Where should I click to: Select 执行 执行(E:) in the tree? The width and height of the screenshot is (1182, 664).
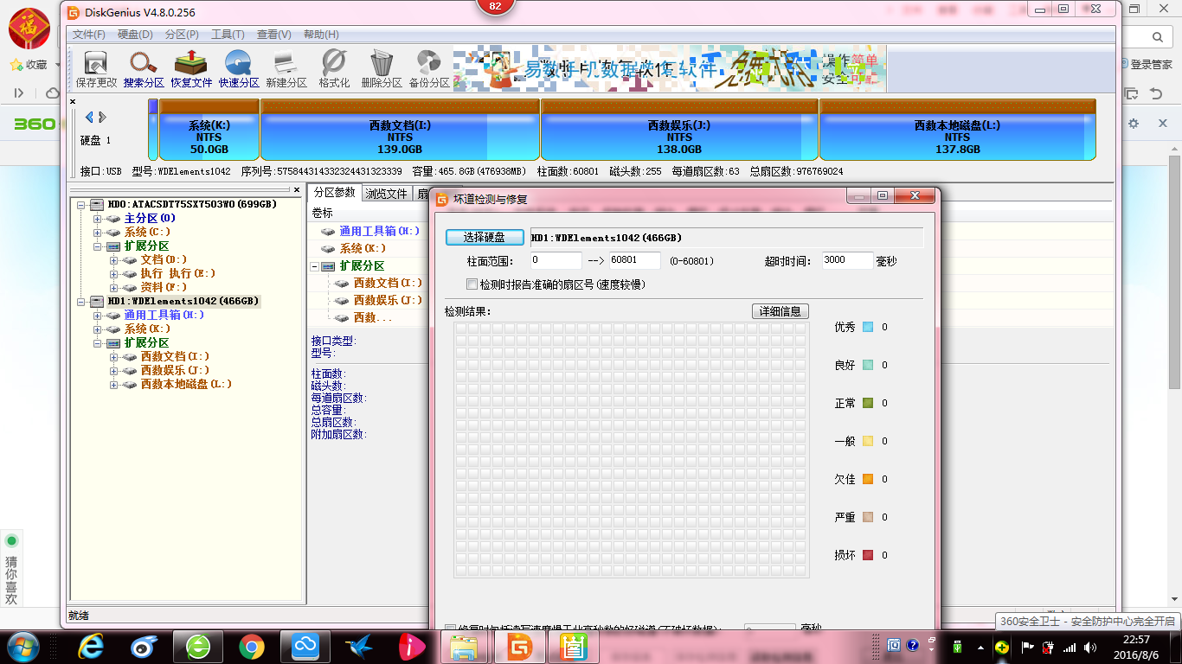177,274
